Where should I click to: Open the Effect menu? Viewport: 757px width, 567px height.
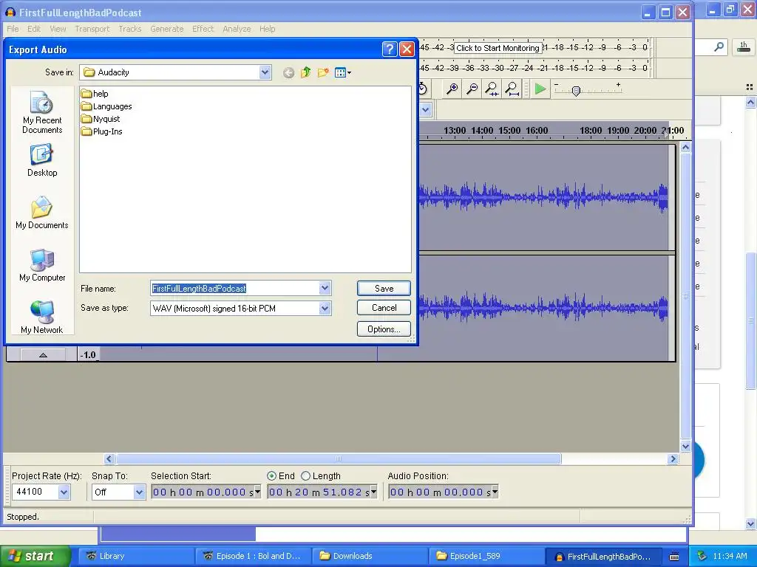coord(203,29)
